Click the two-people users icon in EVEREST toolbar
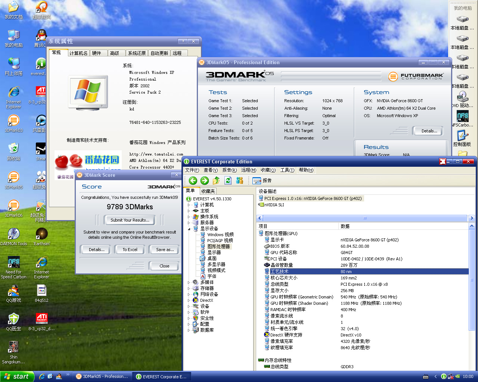The height and width of the screenshot is (382, 478). (240, 181)
